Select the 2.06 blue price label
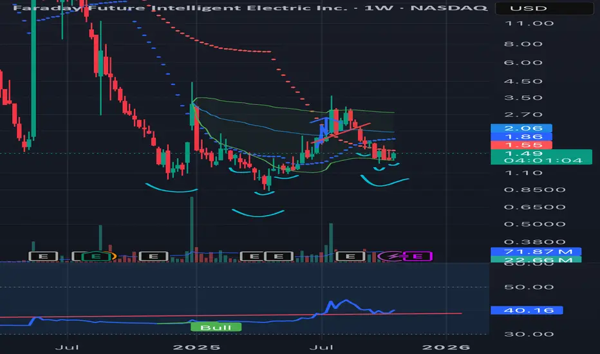The width and height of the screenshot is (600, 354). pos(521,128)
